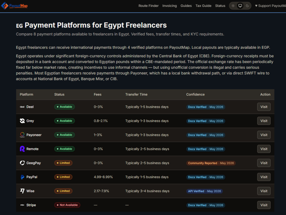The image size is (286, 215).
Task: Click the Support PayoutMap link
Action: point(270,6)
